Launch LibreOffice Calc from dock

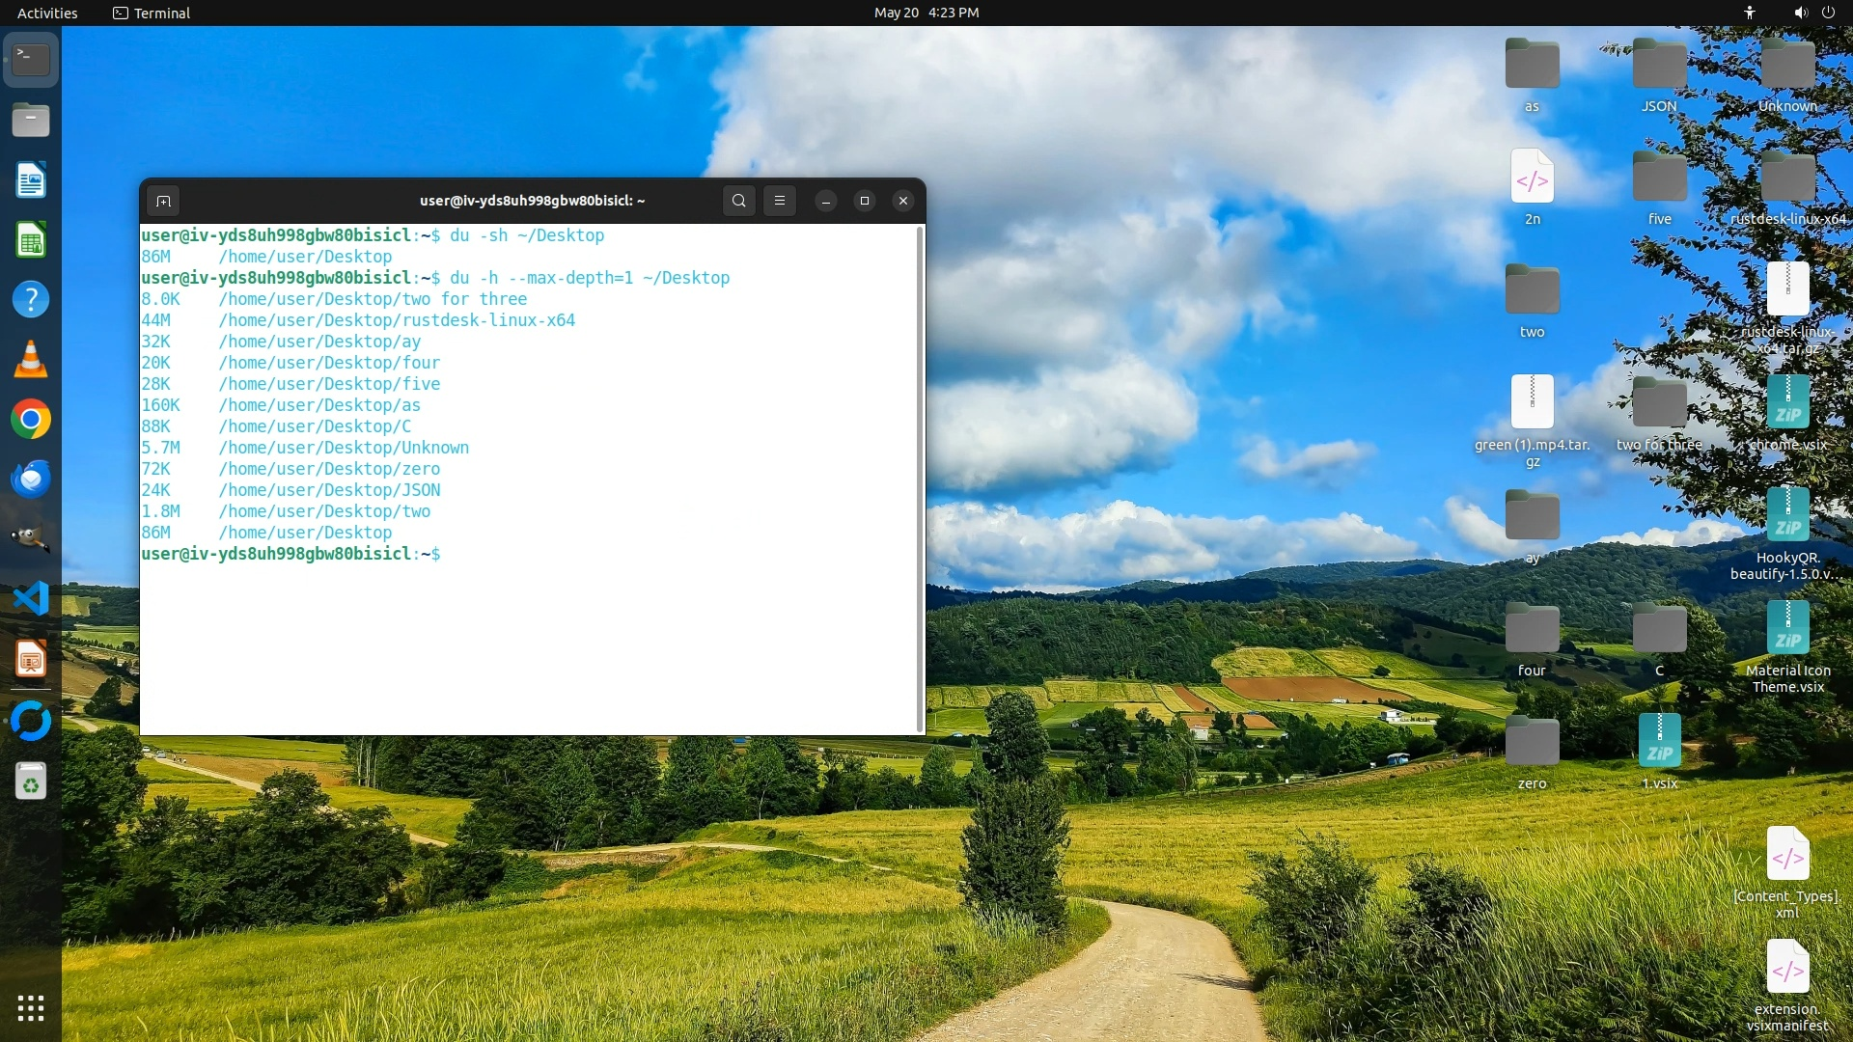[31, 240]
